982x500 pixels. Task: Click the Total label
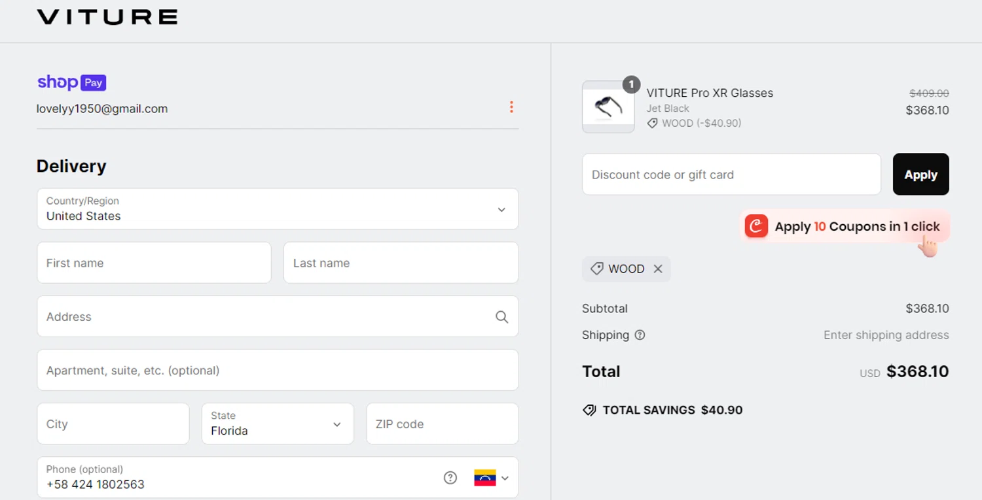(x=601, y=372)
